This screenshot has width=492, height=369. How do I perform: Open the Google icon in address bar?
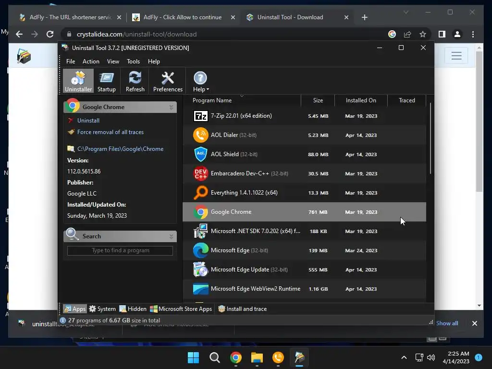pyautogui.click(x=392, y=34)
